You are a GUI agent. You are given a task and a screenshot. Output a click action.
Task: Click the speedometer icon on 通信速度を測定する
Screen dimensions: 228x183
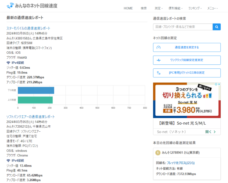158,47
